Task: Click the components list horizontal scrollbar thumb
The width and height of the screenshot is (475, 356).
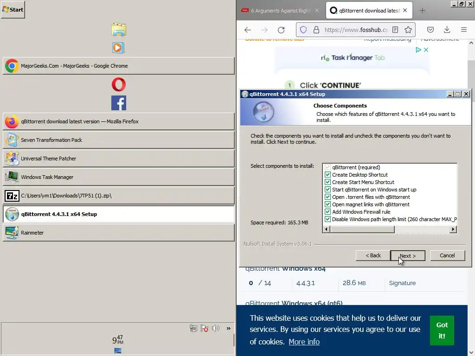Action: pos(362,229)
